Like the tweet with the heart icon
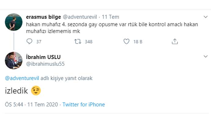 [126, 41]
